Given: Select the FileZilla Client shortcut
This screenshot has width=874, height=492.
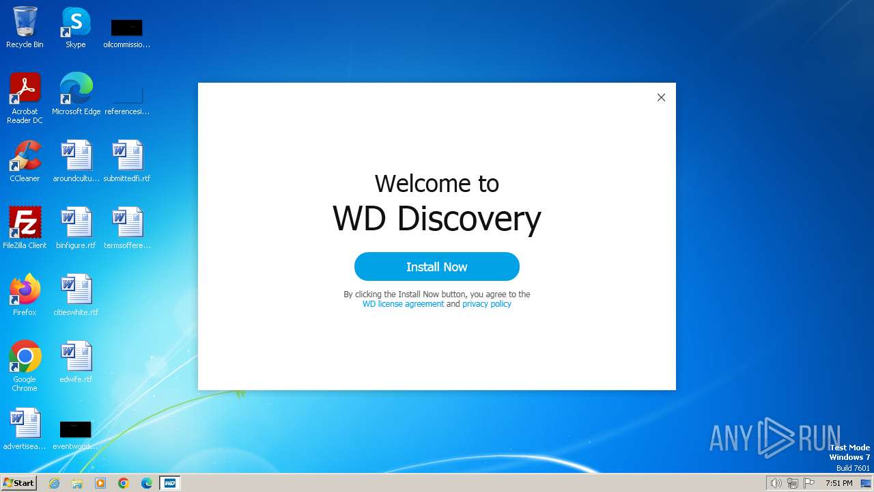Looking at the screenshot, I should [x=25, y=228].
